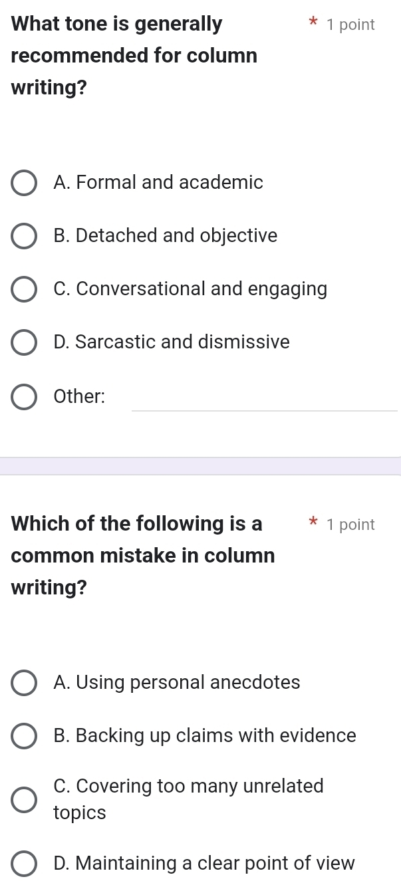The width and height of the screenshot is (401, 881).
Task: Select D Maintaining a clear point of view
Action: [x=24, y=864]
